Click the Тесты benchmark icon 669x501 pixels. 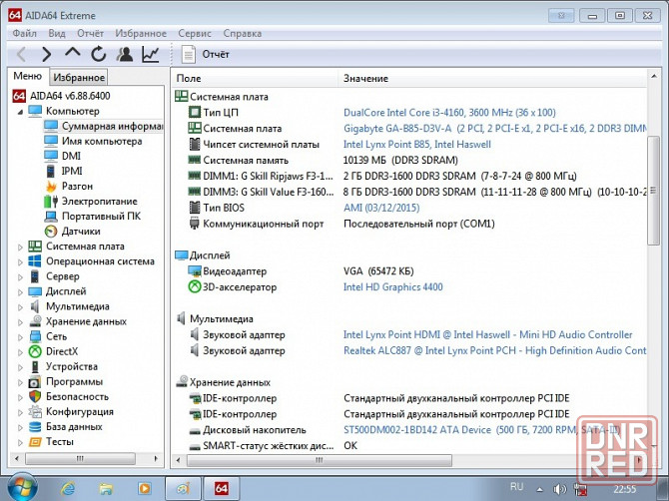pos(35,442)
